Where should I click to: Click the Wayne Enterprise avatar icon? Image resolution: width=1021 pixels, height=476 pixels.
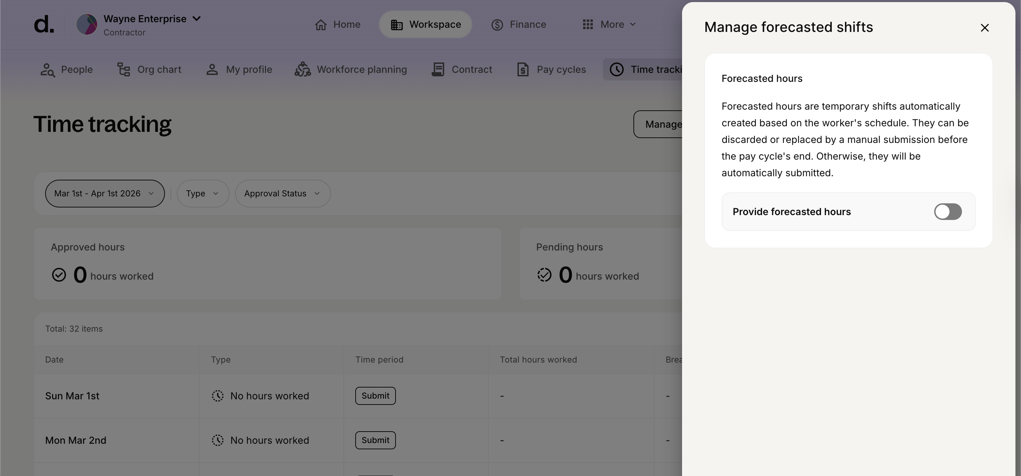tap(87, 25)
